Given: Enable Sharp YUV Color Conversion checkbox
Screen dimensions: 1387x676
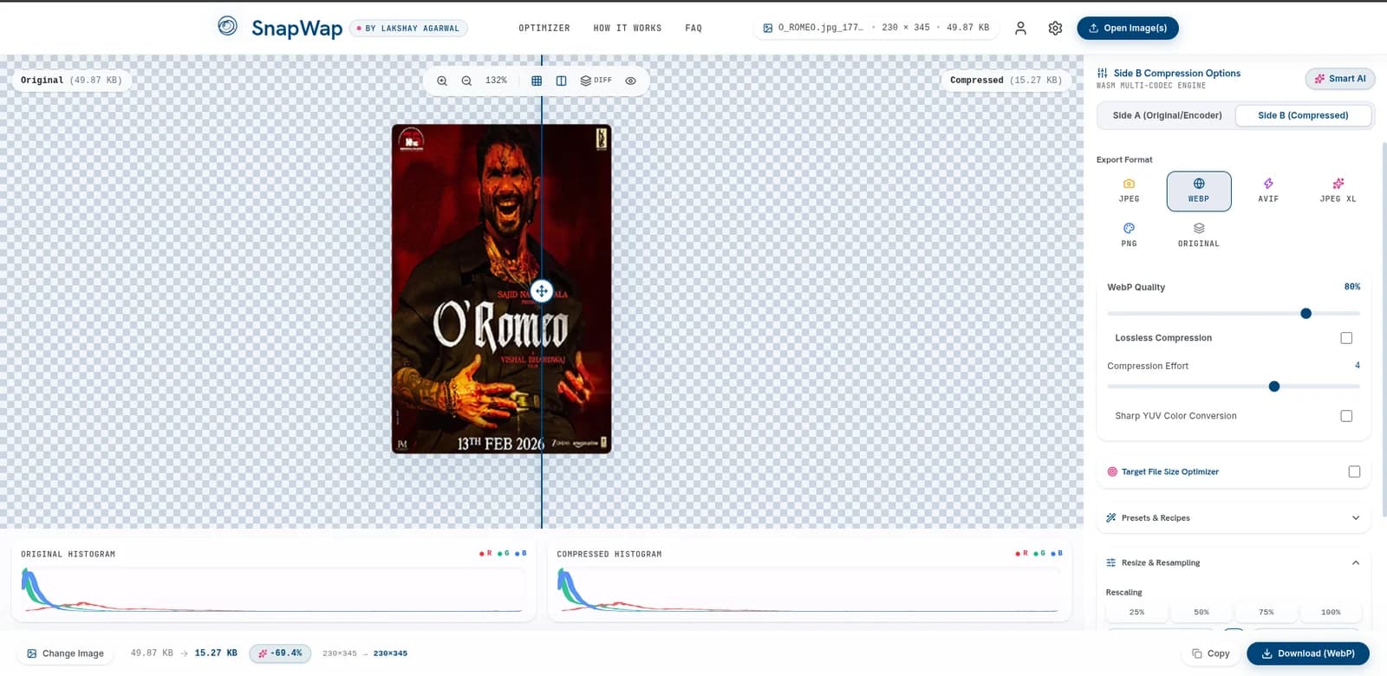Looking at the screenshot, I should click(1346, 416).
